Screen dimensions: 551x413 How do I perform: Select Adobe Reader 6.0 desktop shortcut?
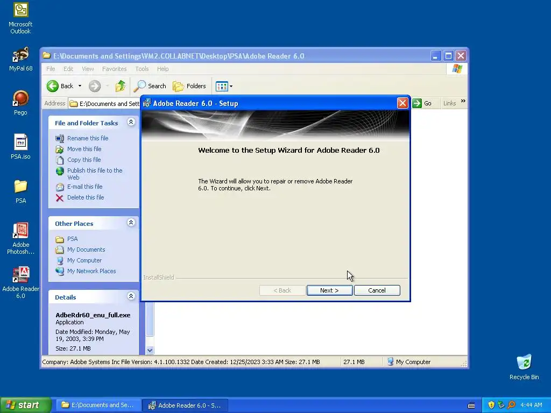tap(20, 283)
